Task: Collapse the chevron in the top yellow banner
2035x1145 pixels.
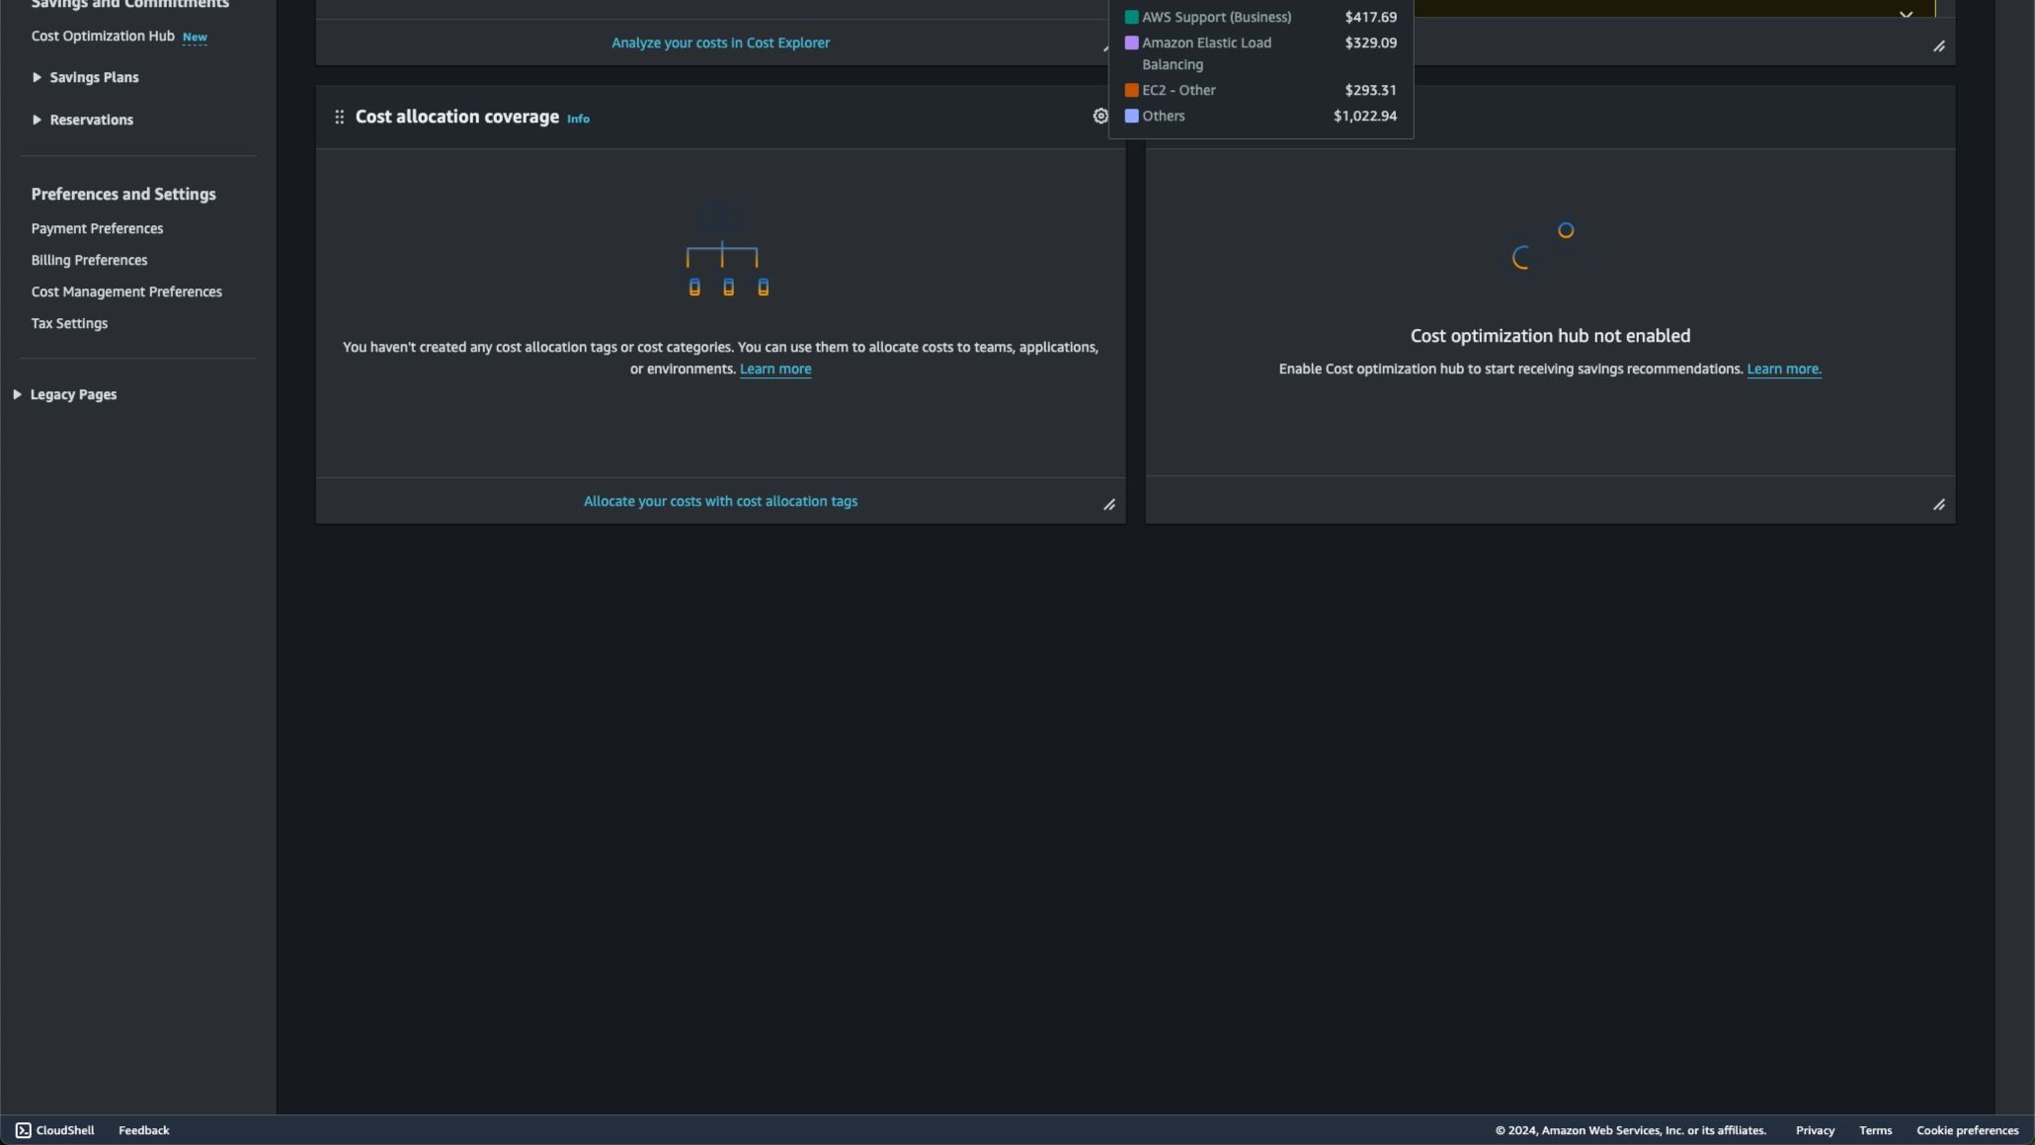Action: 1906,14
